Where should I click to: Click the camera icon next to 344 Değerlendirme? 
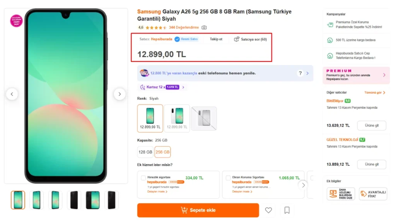(204, 27)
